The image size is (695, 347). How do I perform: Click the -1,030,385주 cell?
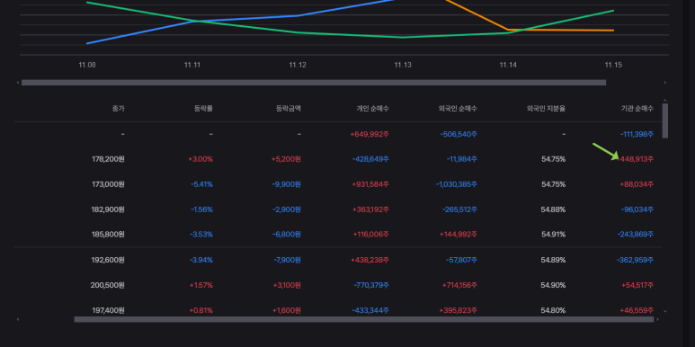[457, 184]
